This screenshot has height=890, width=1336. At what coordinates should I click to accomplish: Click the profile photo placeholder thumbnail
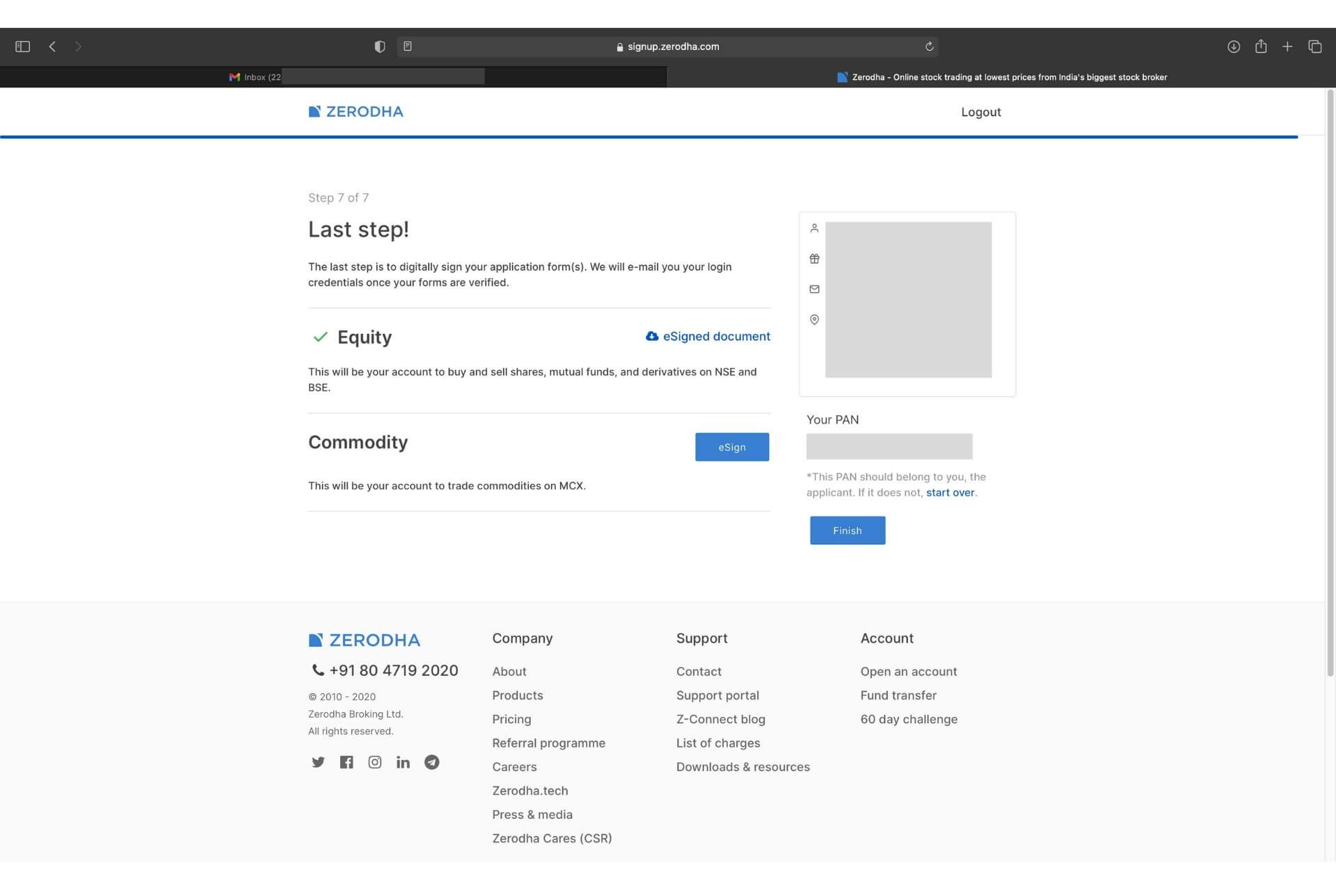click(907, 299)
